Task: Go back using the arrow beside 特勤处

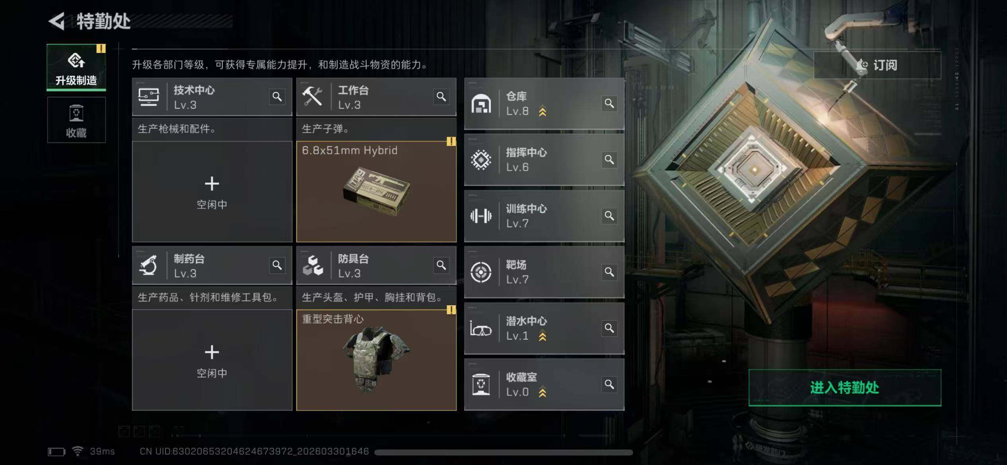Action: pos(56,21)
